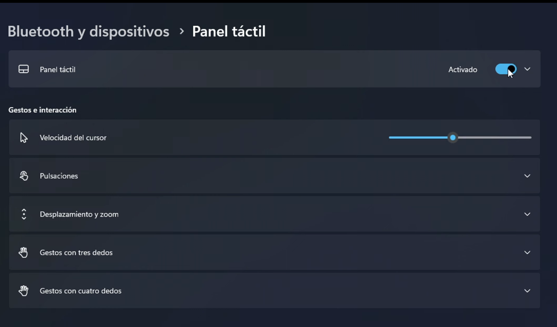Click the tapping finger icon next to Pulsaciones
This screenshot has height=327, width=557.
point(24,176)
